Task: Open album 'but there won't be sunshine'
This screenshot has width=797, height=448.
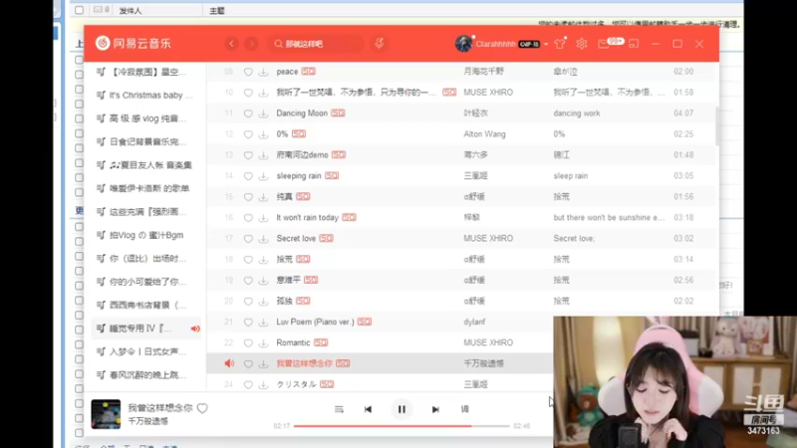Action: (x=609, y=217)
